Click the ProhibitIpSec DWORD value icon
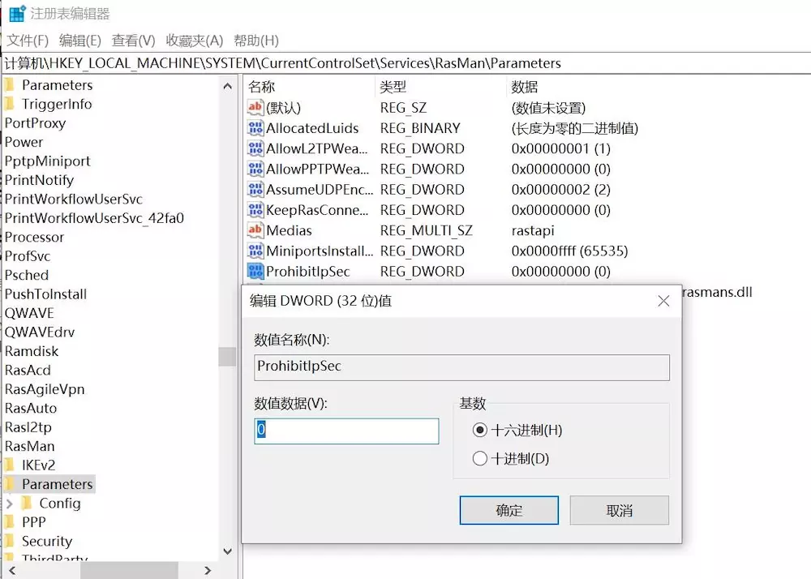 (255, 271)
